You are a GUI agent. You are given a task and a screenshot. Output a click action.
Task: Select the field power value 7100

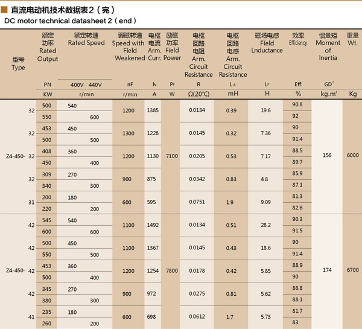172,156
